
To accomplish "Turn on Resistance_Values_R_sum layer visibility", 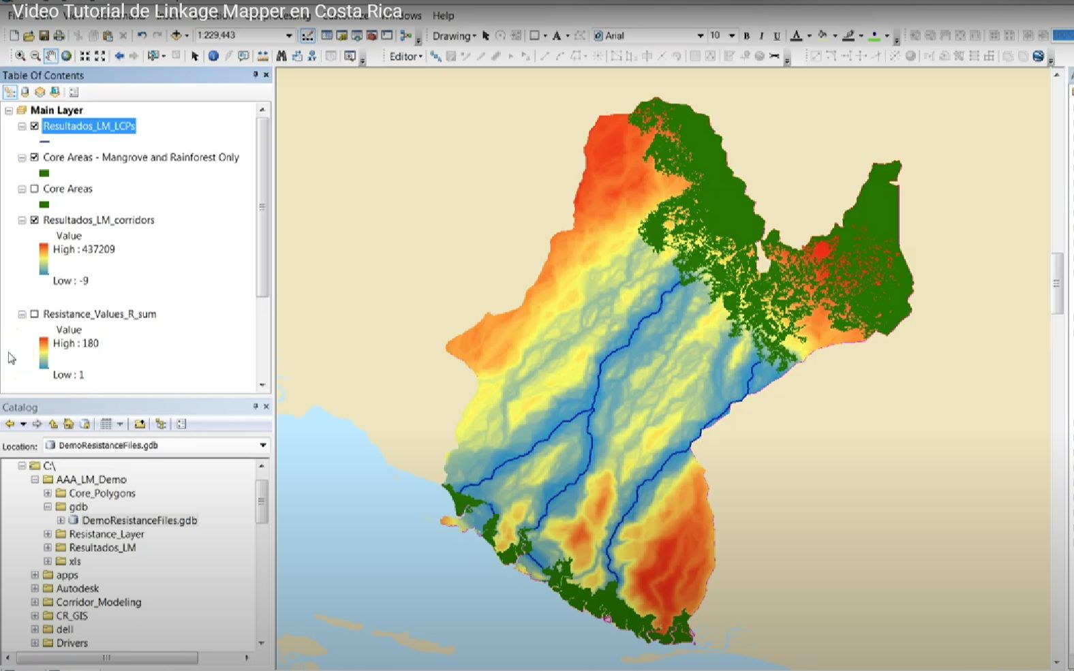I will (x=35, y=314).
